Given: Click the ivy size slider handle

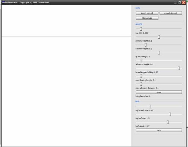Looking at the screenshot, I should pyautogui.click(x=141, y=29).
